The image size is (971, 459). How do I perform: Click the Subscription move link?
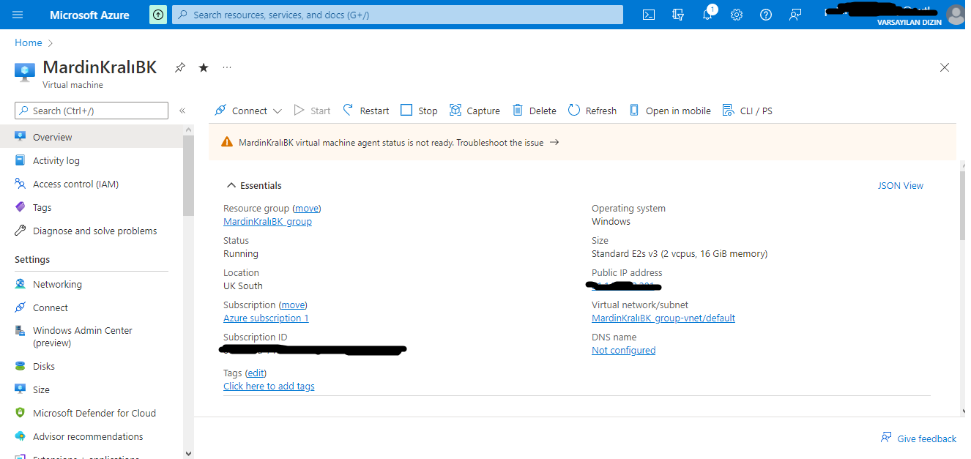pos(293,305)
